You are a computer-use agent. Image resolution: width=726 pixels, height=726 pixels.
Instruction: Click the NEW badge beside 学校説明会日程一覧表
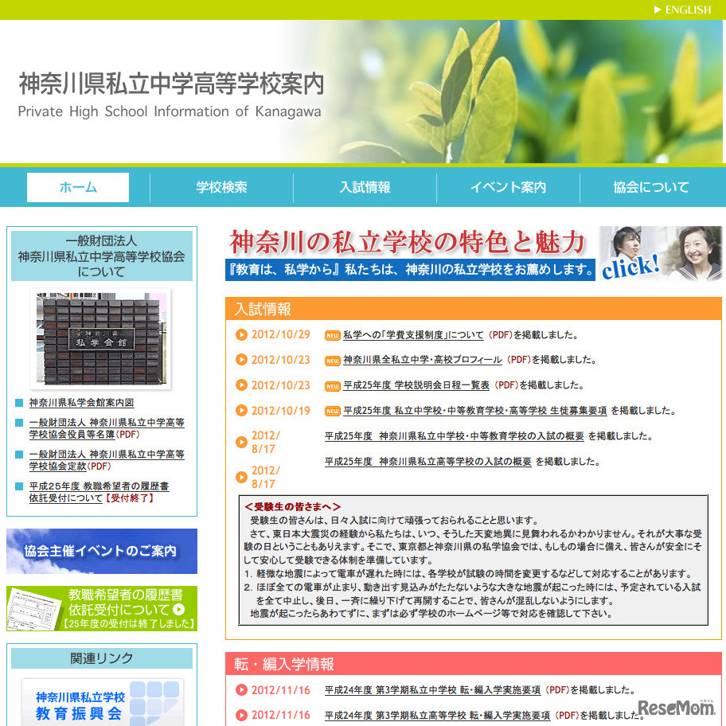335,384
